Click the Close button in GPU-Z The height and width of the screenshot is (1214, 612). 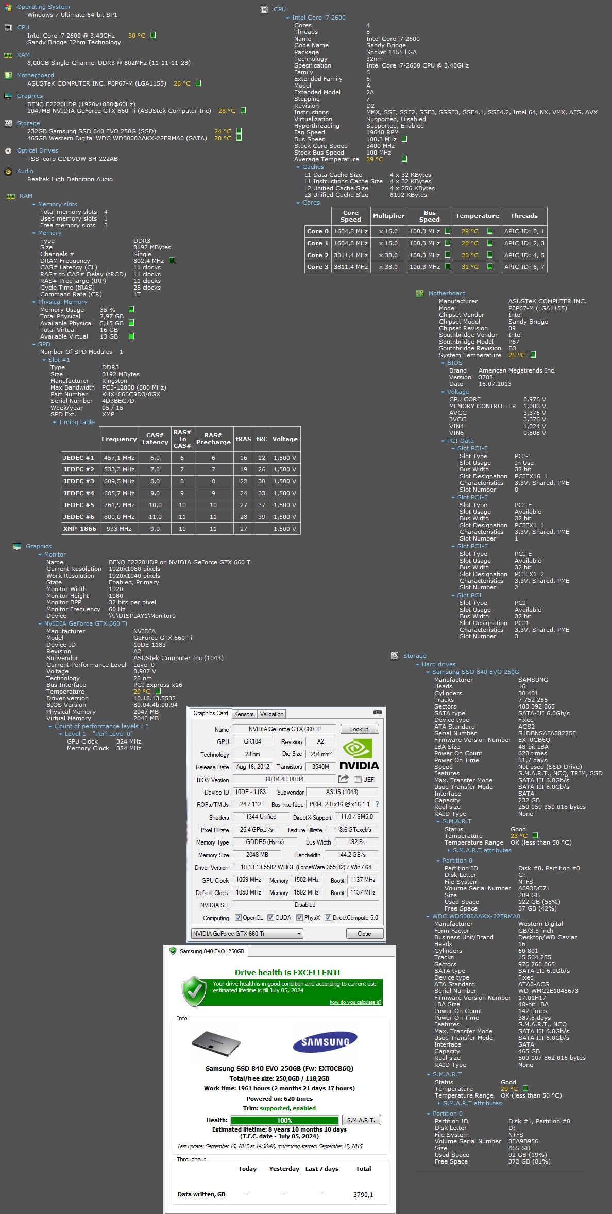click(x=364, y=934)
